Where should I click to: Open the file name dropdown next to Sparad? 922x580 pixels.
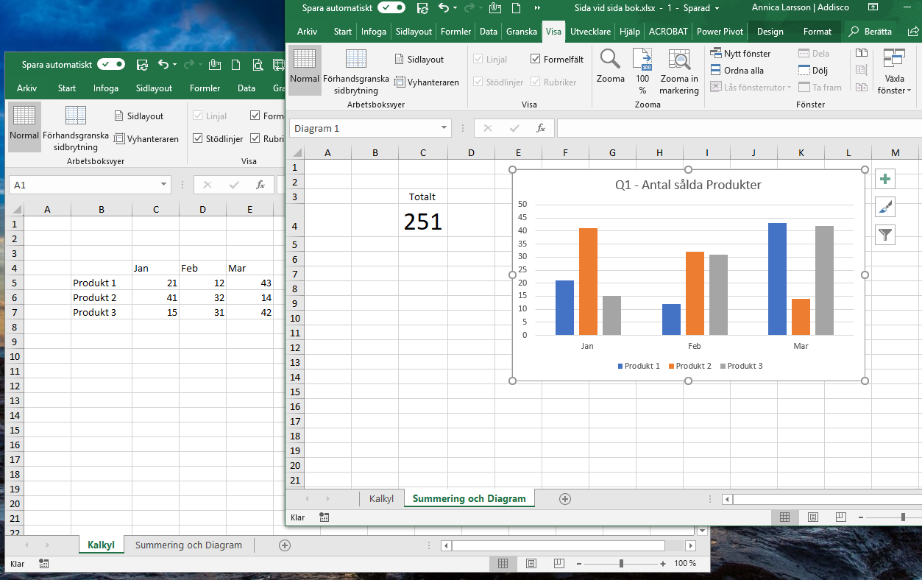pos(717,8)
